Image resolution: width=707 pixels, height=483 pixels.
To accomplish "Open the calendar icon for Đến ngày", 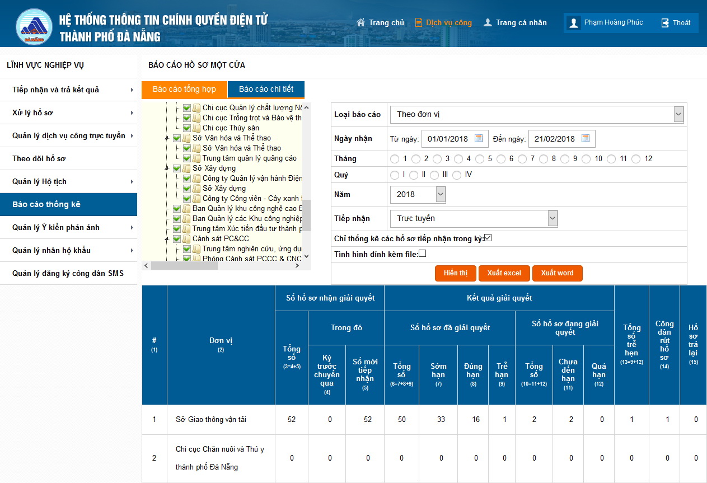I will [x=585, y=138].
